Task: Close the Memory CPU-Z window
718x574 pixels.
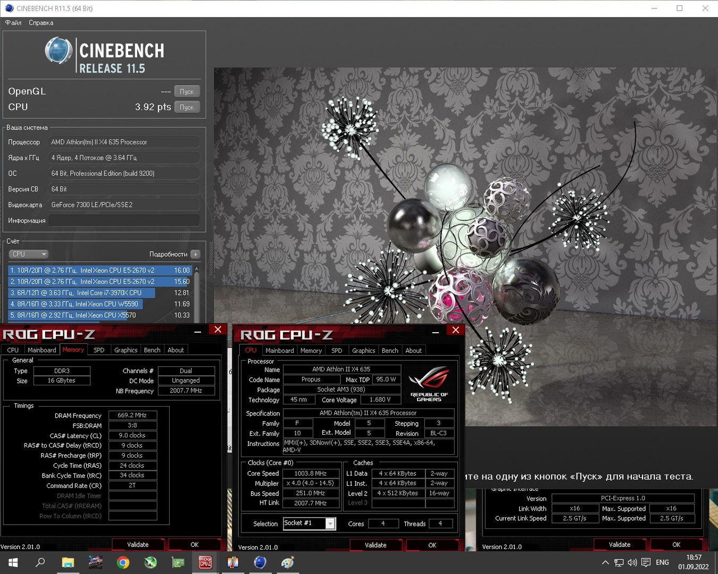Action: pos(218,330)
